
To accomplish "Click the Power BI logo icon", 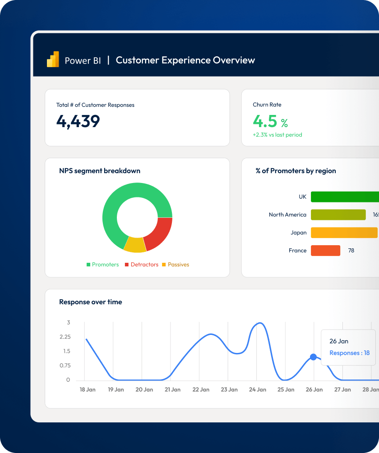I will tap(53, 60).
